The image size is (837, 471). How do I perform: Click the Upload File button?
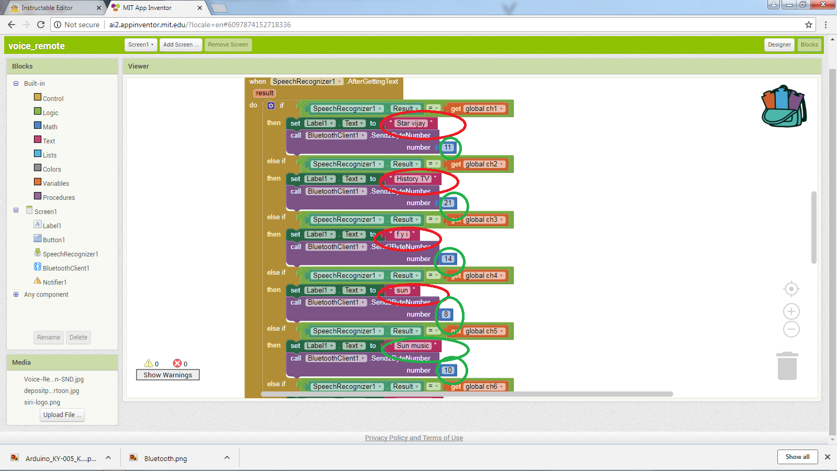pos(62,415)
